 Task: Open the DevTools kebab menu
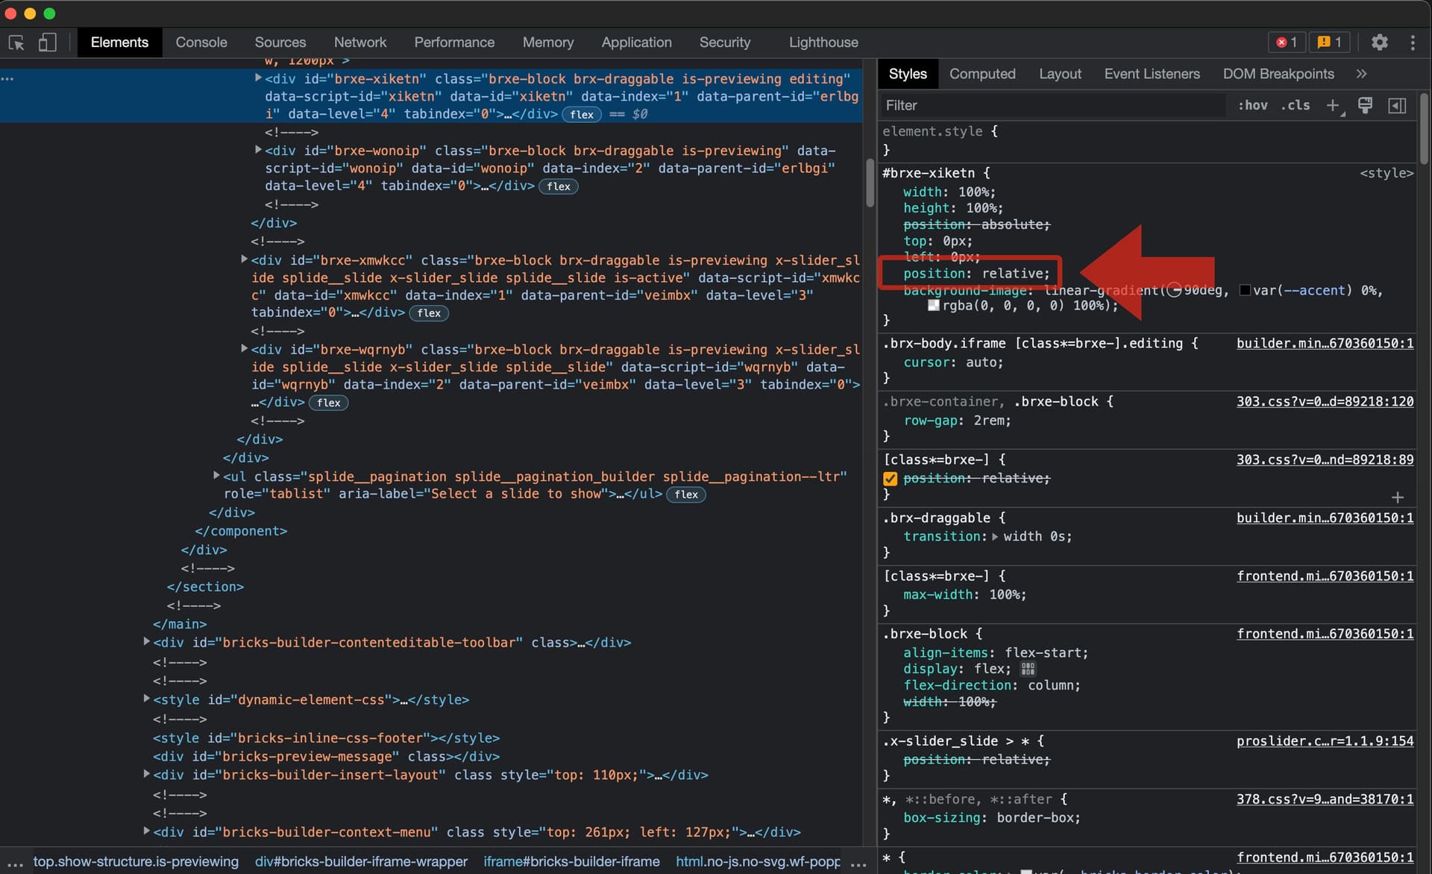pos(1413,43)
